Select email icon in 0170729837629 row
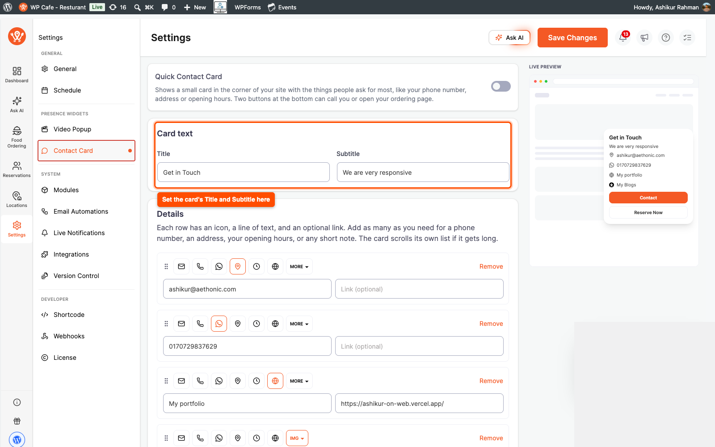Image resolution: width=715 pixels, height=447 pixels. [x=181, y=324]
